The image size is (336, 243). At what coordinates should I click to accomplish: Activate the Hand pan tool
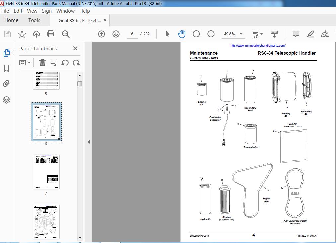182,34
